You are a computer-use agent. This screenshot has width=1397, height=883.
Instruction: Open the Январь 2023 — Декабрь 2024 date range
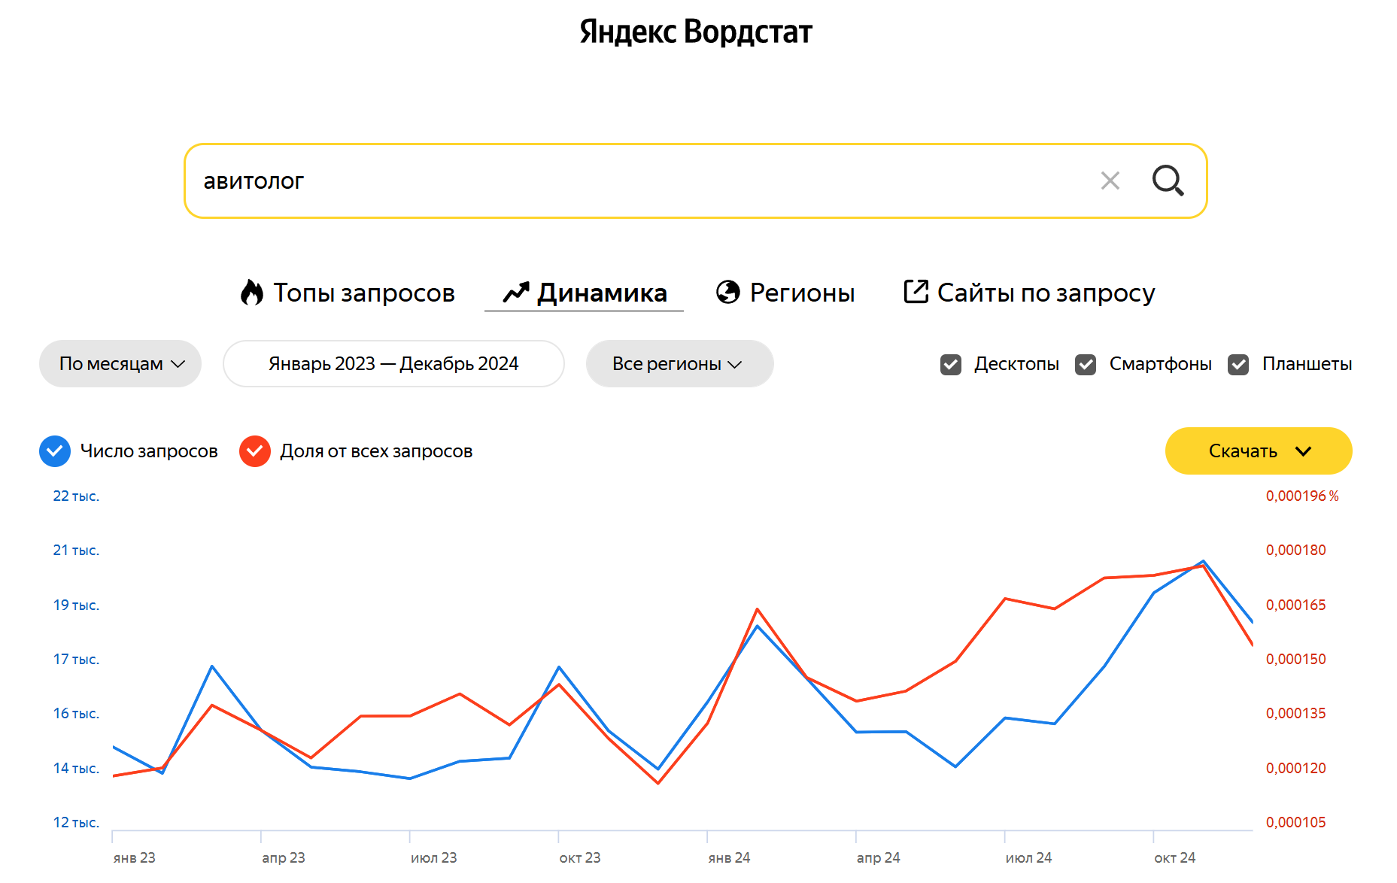pyautogui.click(x=393, y=364)
